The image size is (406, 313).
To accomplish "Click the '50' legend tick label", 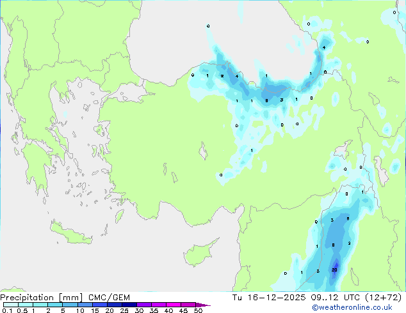I will coord(198,310).
